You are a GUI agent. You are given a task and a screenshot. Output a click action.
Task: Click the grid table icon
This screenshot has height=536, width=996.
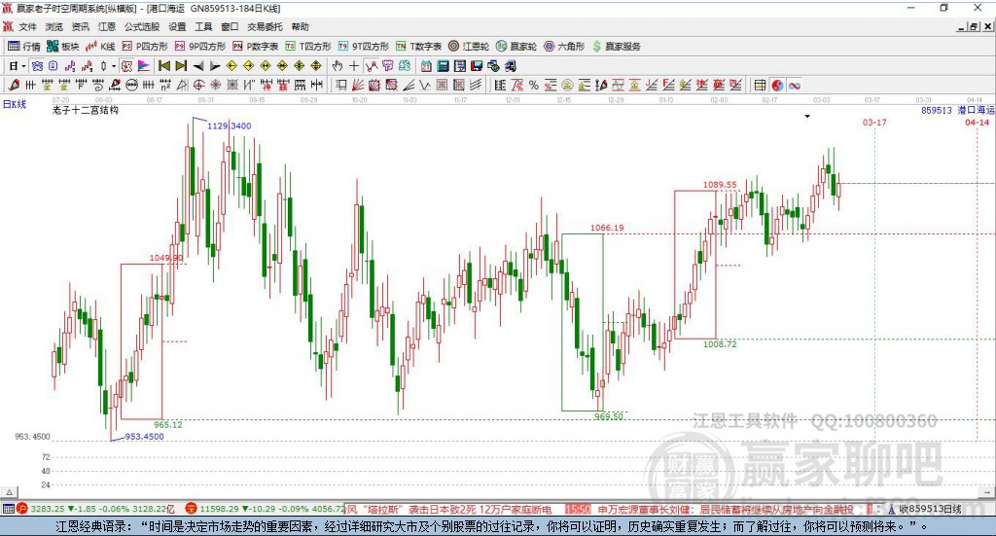point(760,85)
